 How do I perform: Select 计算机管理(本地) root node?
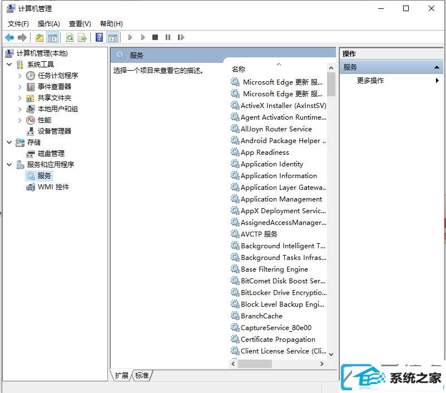pyautogui.click(x=42, y=53)
